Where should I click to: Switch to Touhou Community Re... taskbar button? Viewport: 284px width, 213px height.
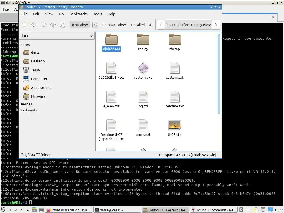[x=214, y=210]
